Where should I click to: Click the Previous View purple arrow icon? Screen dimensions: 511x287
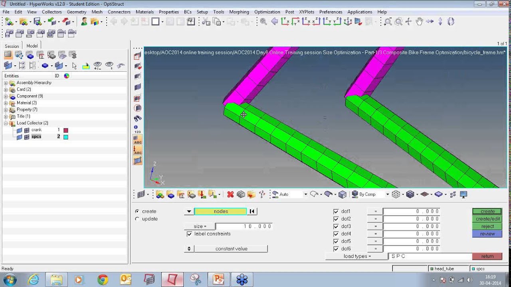pyautogui.click(x=274, y=22)
